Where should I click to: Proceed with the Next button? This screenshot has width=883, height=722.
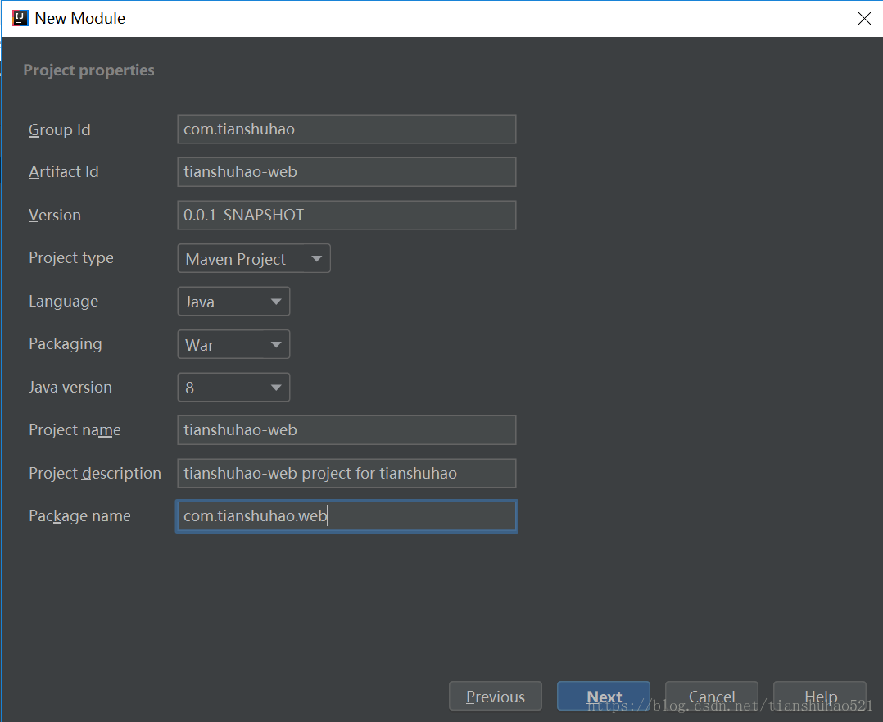tap(604, 696)
